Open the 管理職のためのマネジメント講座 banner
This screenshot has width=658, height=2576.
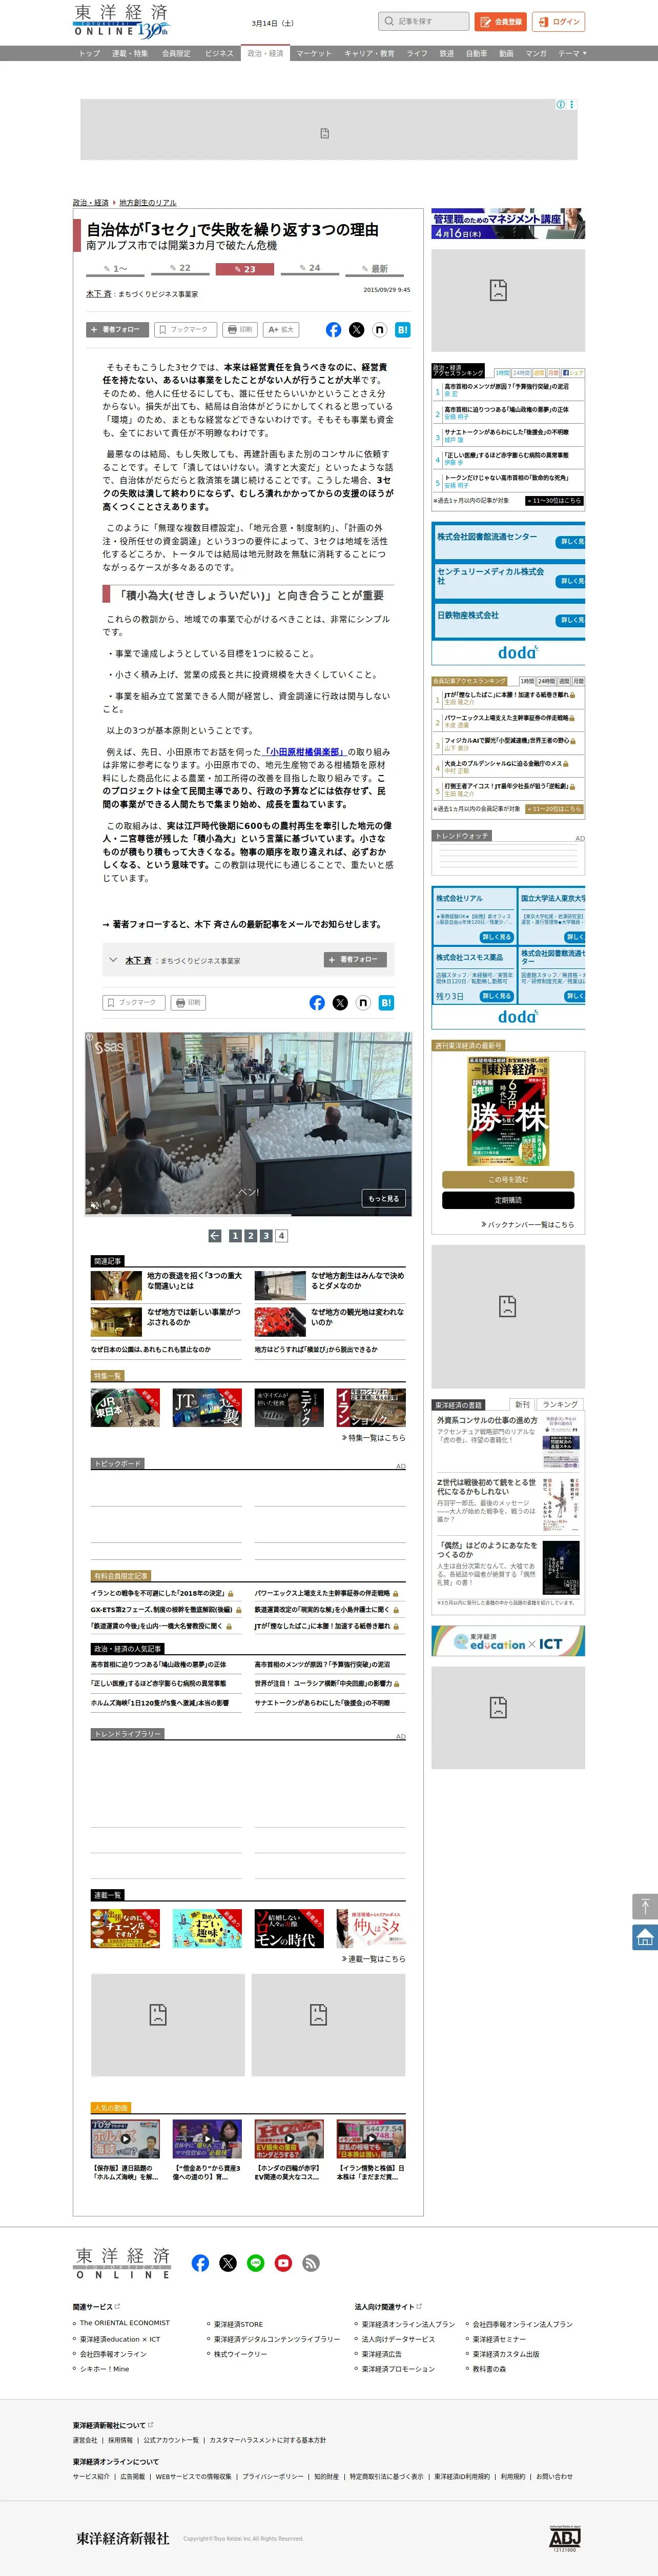pyautogui.click(x=508, y=224)
